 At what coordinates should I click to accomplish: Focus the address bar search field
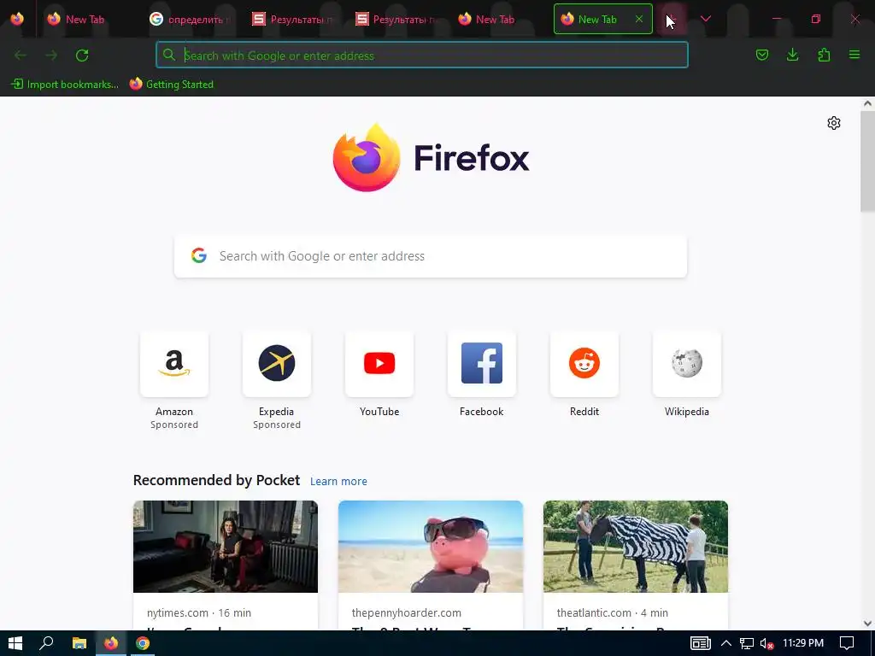pyautogui.click(x=422, y=56)
